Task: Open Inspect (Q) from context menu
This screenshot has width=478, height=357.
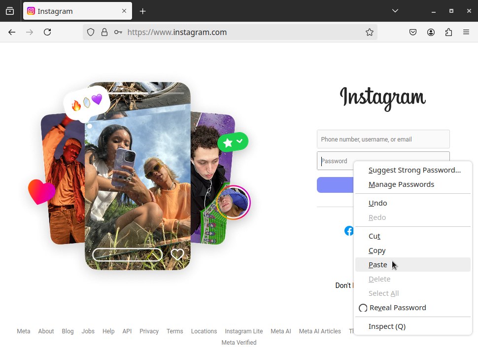Action: pyautogui.click(x=413, y=326)
